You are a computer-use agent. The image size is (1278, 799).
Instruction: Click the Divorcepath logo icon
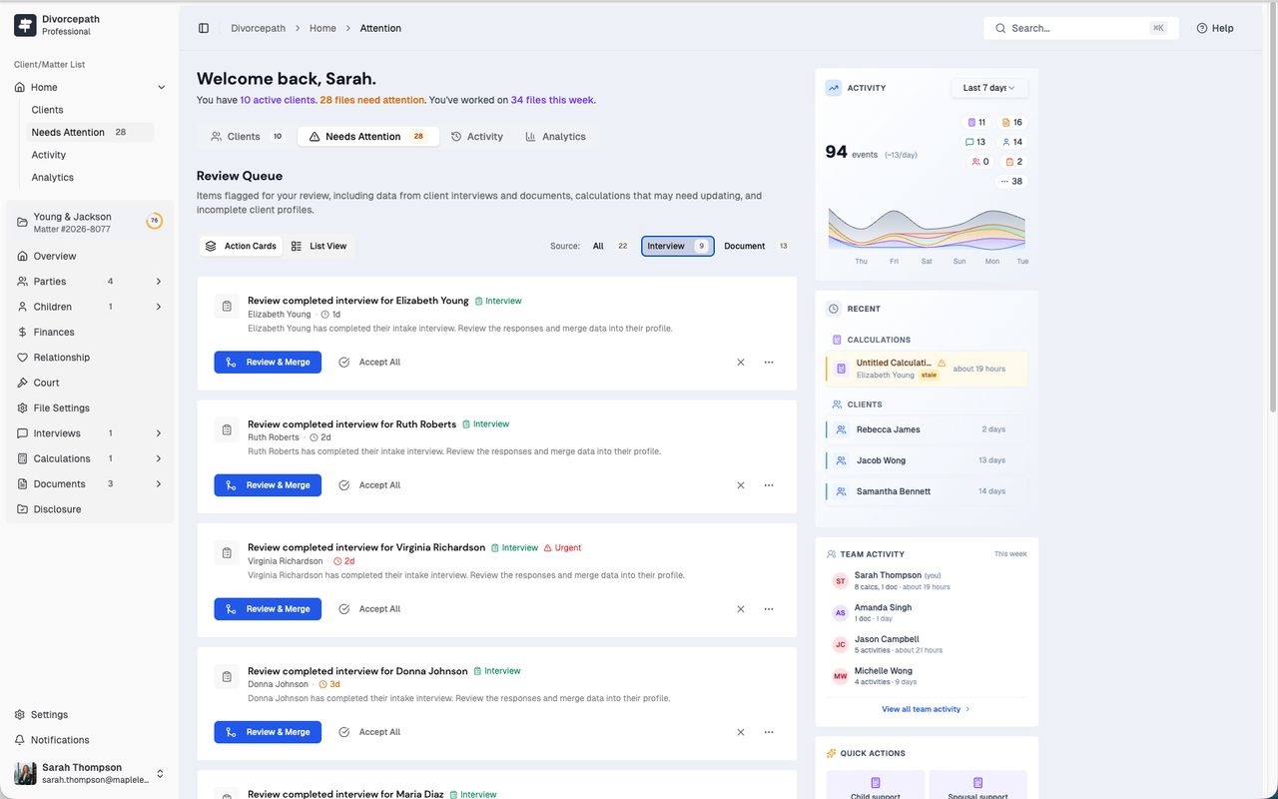25,25
